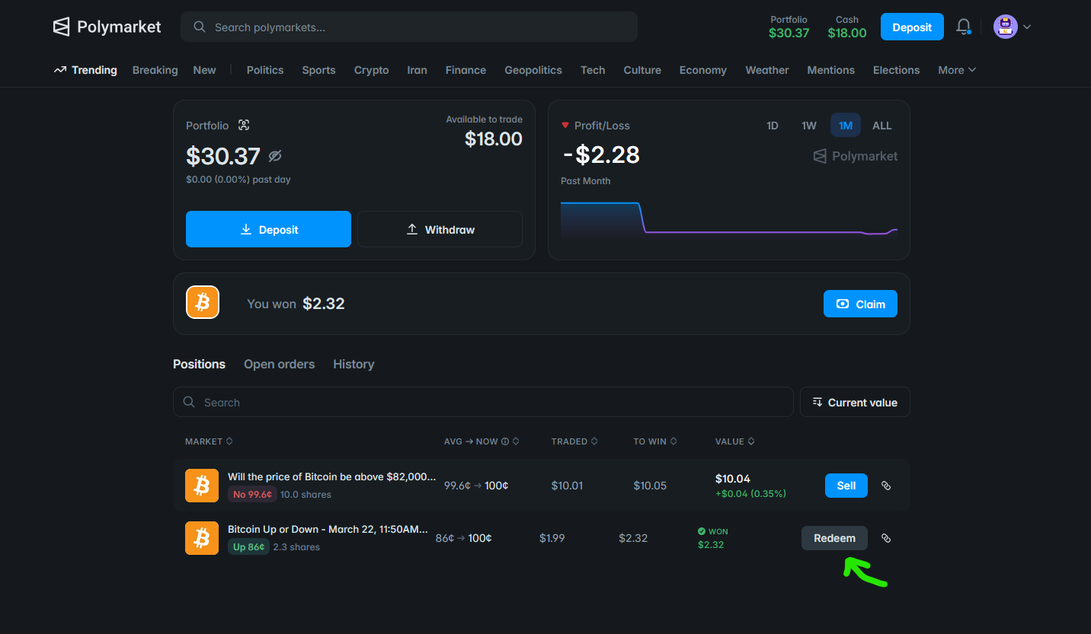Click the Bitcoin icon in the You won banner
Image resolution: width=1091 pixels, height=634 pixels.
point(203,303)
